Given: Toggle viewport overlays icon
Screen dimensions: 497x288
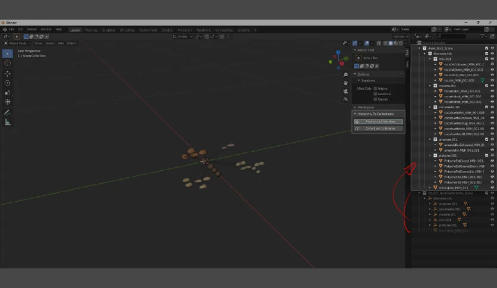Looking at the screenshot, I should (x=367, y=43).
